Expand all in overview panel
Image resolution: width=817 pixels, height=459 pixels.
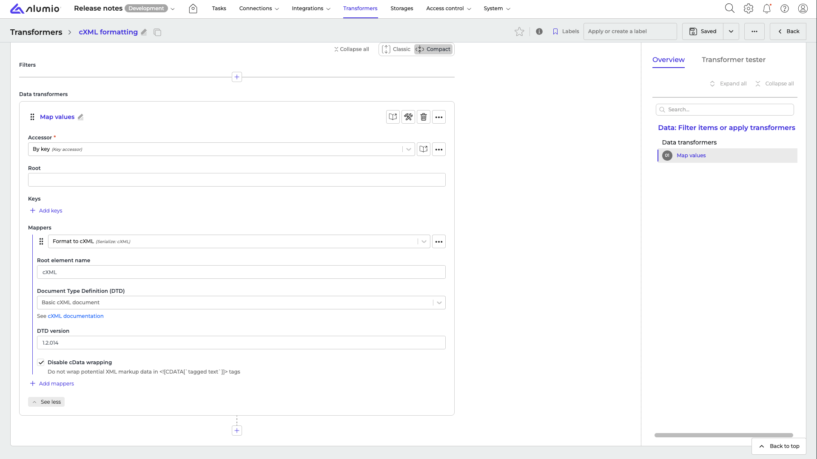[x=728, y=84]
